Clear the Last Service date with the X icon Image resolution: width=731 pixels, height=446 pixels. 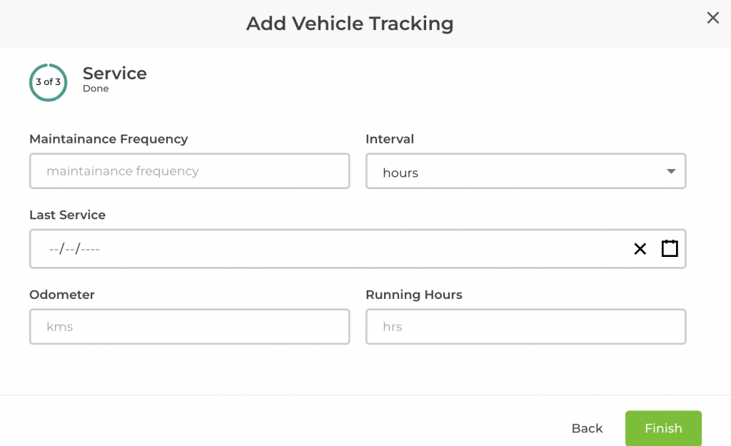[640, 249]
